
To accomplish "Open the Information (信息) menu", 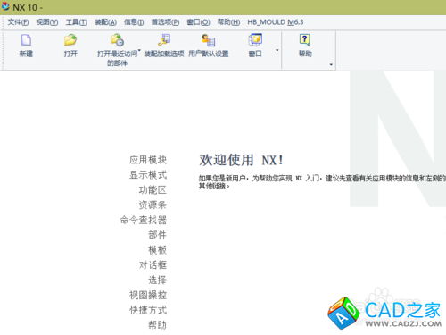I will click(x=134, y=22).
